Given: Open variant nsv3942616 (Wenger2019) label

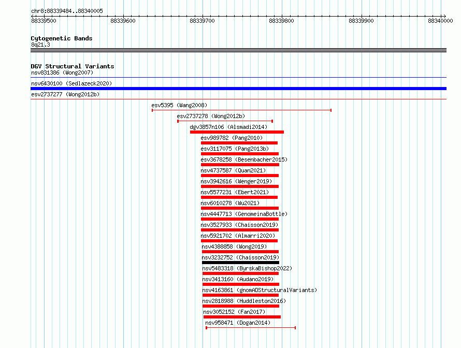Looking at the screenshot, I should 236,181.
